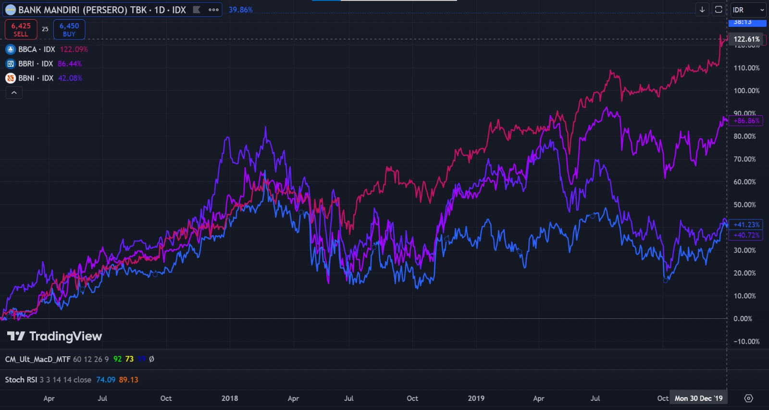The width and height of the screenshot is (769, 410).
Task: Click the 50.00% level on price scale
Action: point(744,205)
